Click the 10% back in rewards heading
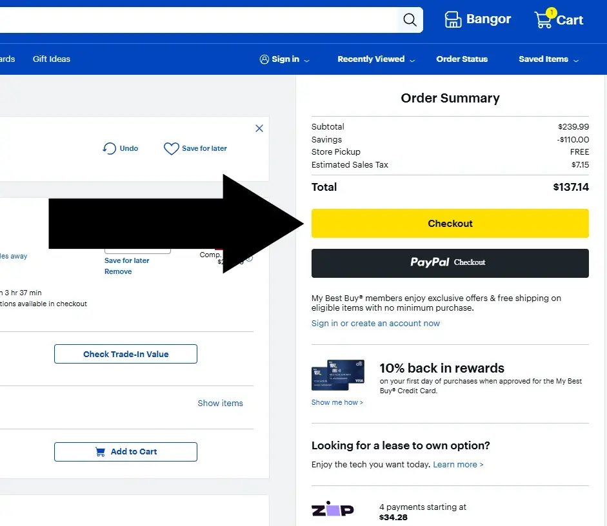 [x=442, y=368]
